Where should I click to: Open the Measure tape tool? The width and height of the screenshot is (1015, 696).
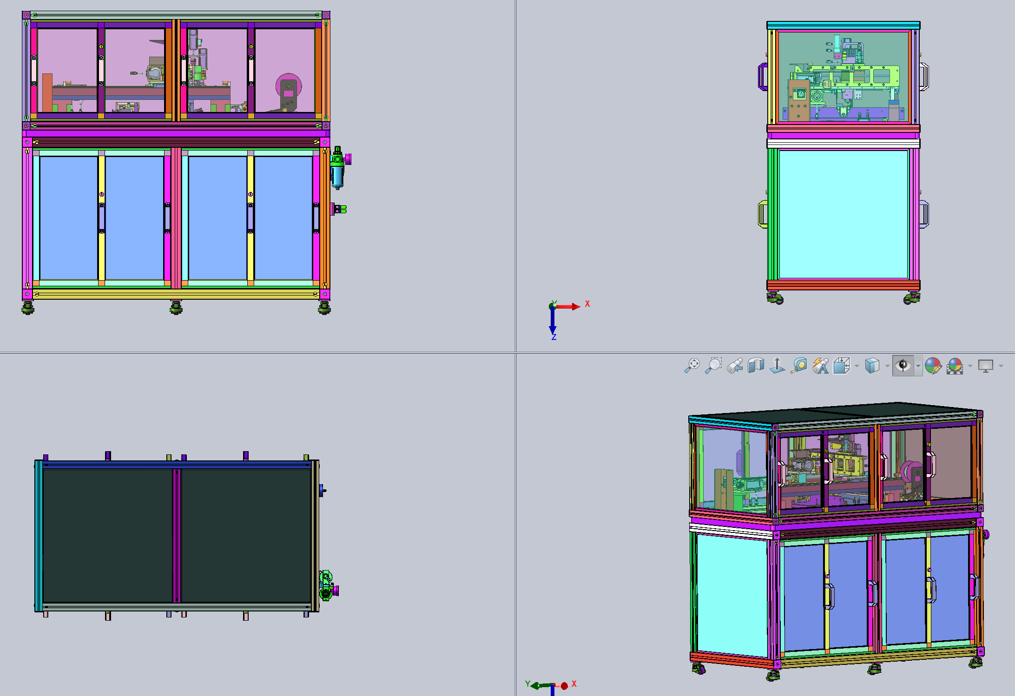pyautogui.click(x=799, y=366)
